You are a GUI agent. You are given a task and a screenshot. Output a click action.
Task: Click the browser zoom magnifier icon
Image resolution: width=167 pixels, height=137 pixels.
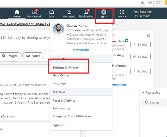click(x=143, y=3)
